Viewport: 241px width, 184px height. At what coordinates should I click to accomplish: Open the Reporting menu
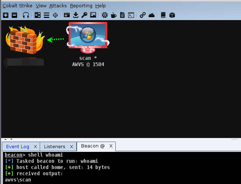[x=81, y=6]
